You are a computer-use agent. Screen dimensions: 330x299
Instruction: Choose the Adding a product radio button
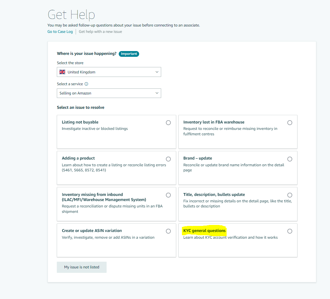tap(169, 159)
